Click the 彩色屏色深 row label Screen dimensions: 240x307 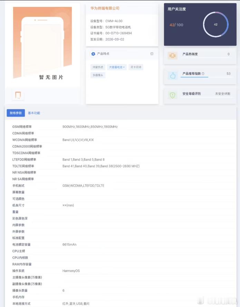tap(20, 218)
